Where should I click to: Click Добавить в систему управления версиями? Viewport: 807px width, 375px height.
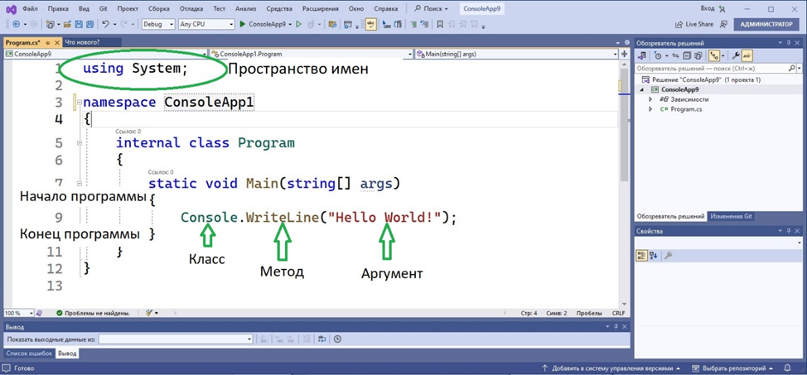(611, 368)
